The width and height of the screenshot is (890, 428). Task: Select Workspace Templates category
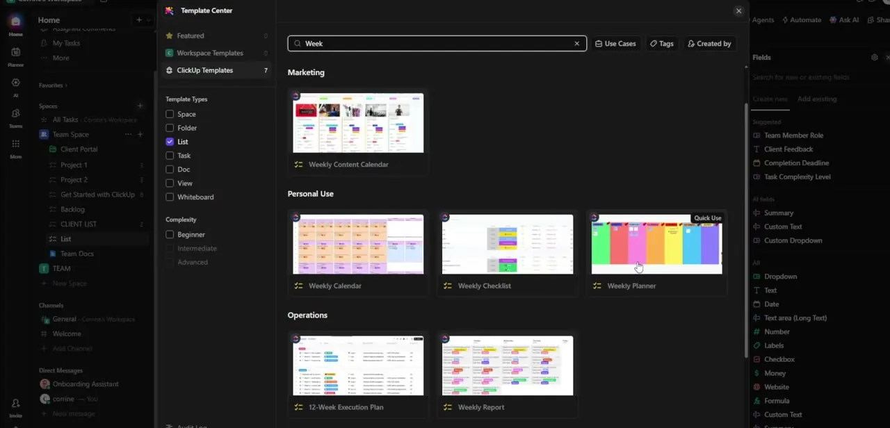tap(217, 53)
